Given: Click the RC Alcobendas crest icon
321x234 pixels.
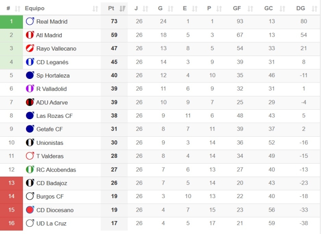Looking at the screenshot, I should (x=30, y=169).
